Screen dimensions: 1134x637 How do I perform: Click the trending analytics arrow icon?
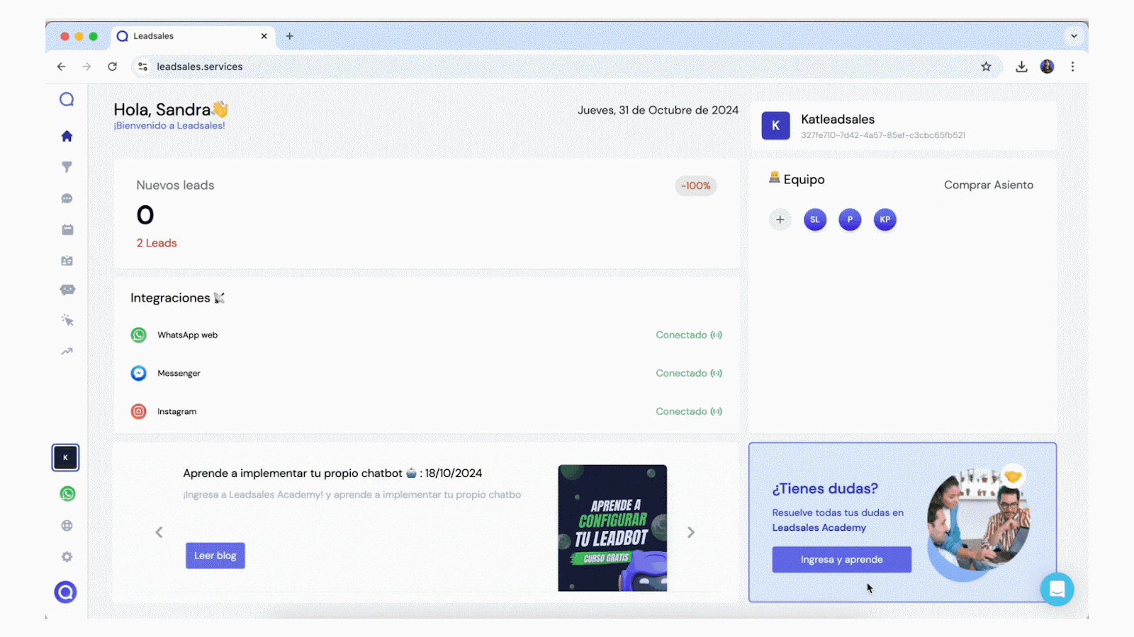[x=67, y=351]
